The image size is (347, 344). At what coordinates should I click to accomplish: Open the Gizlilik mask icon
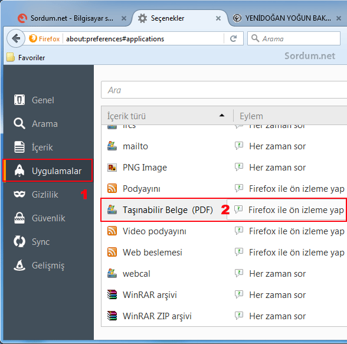pos(19,194)
